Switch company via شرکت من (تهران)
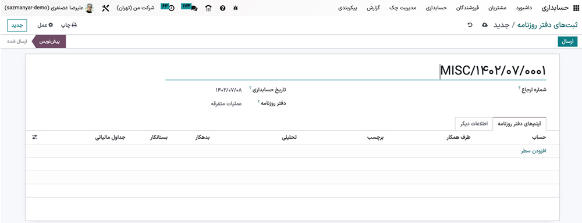Image resolution: width=582 pixels, height=223 pixels. click(135, 8)
